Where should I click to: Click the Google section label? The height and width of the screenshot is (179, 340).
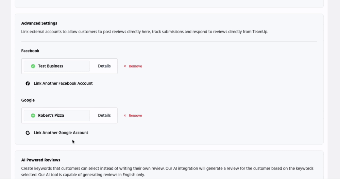coord(28,100)
